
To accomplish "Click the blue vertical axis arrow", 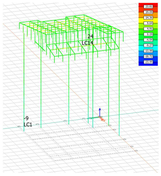I will (x=100, y=112).
